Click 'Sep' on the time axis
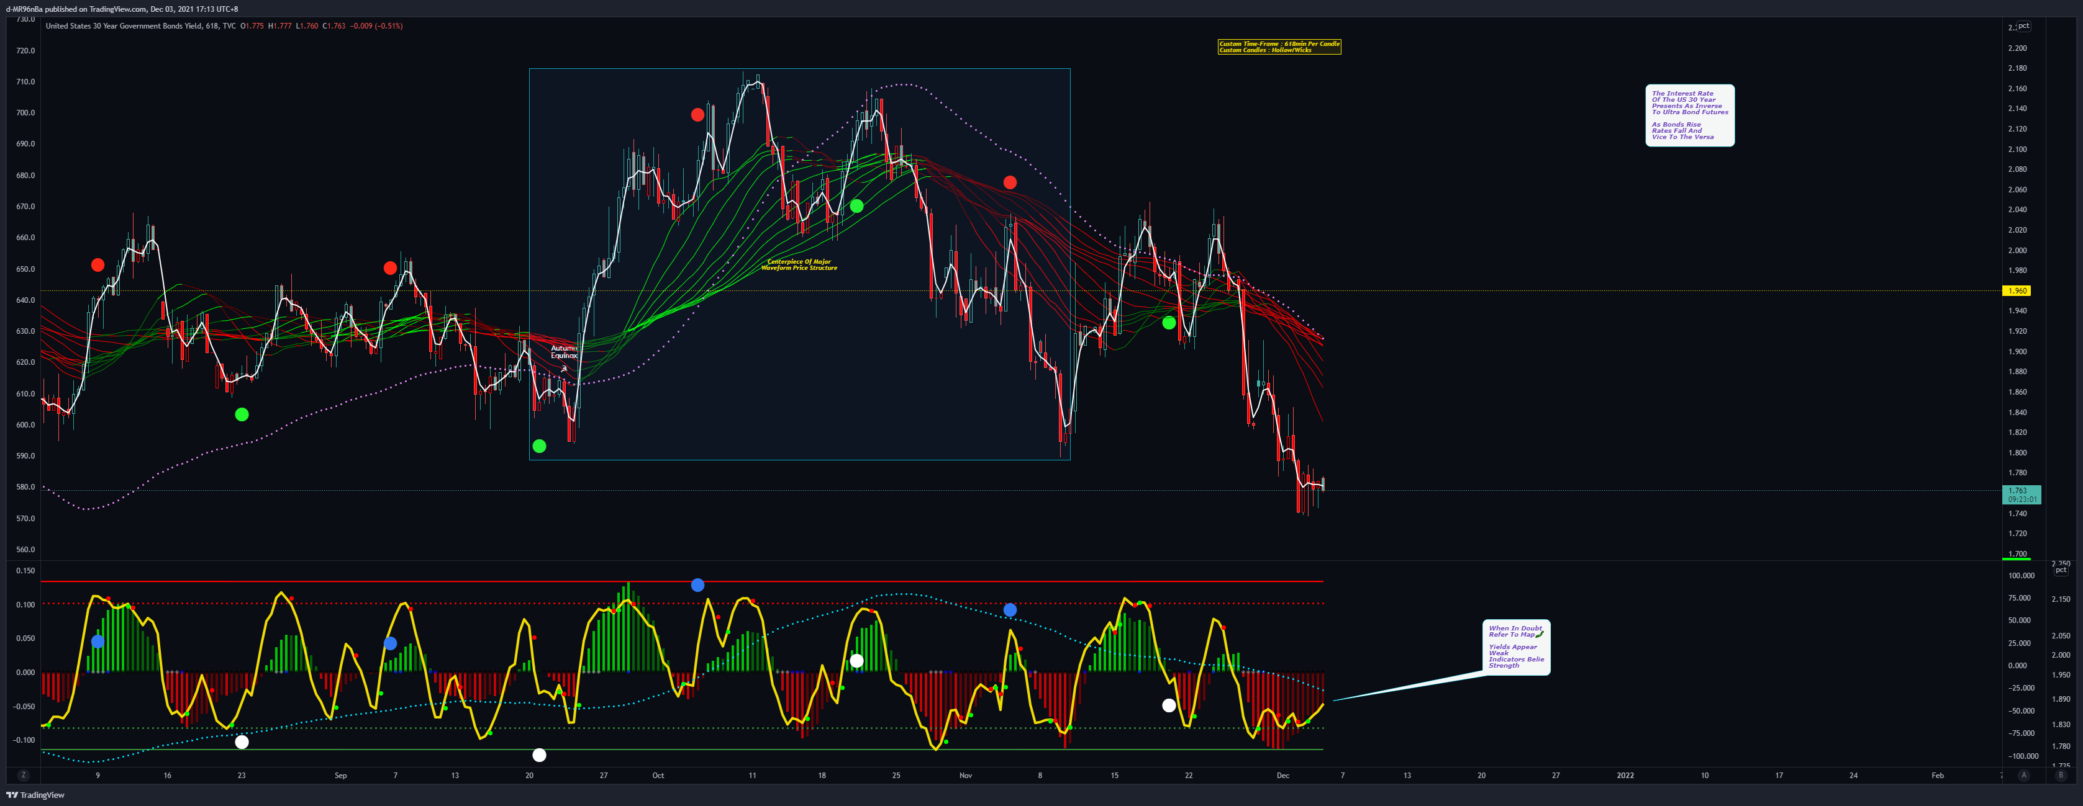The width and height of the screenshot is (2083, 806). 340,776
